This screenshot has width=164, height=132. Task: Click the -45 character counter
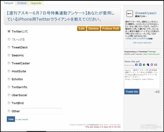[157, 92]
